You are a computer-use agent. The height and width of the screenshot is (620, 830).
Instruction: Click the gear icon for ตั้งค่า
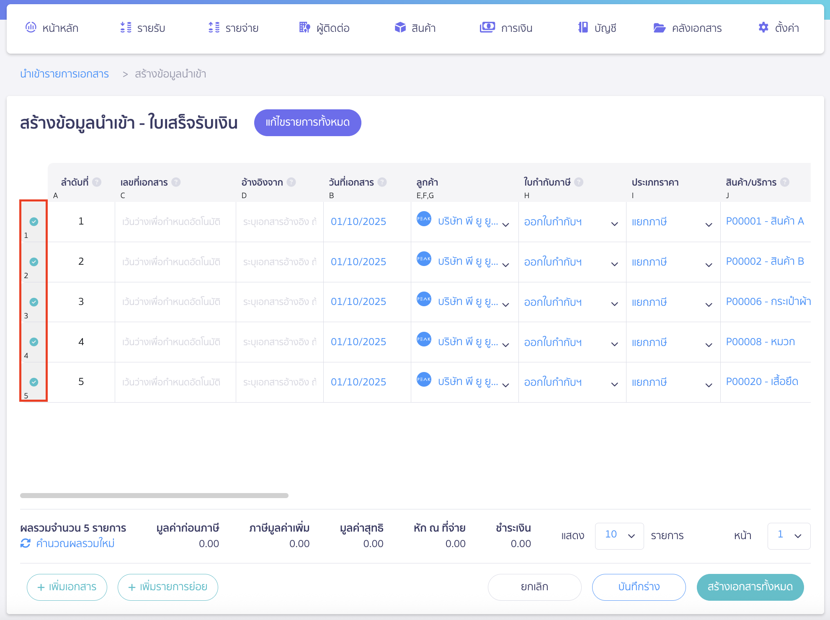pos(763,28)
